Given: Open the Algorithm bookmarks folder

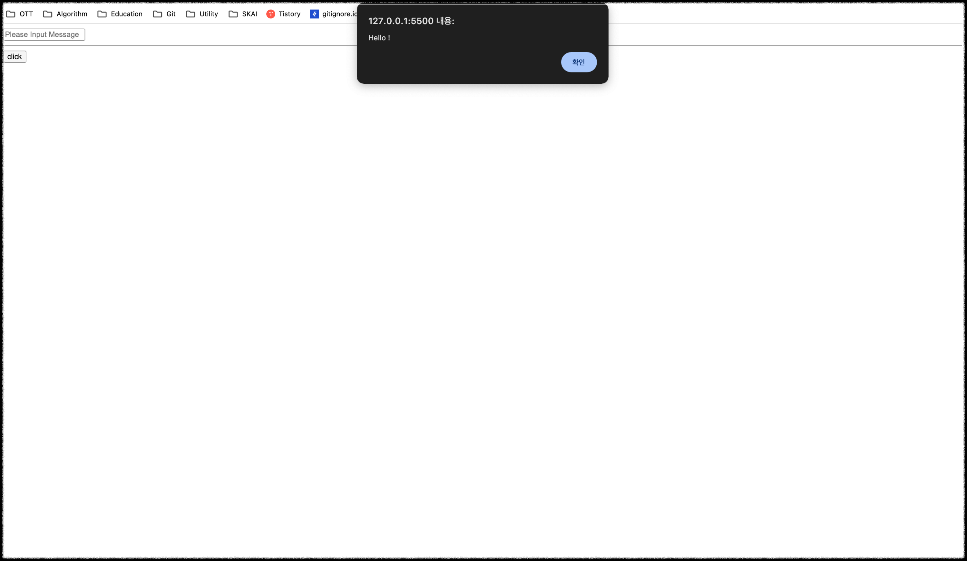Looking at the screenshot, I should [65, 14].
